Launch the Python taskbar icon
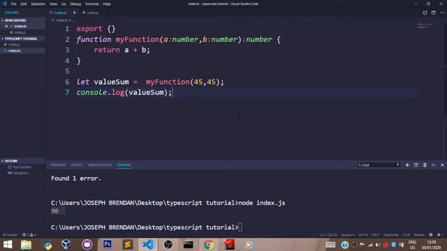This screenshot has height=251, width=447. click(x=48, y=245)
